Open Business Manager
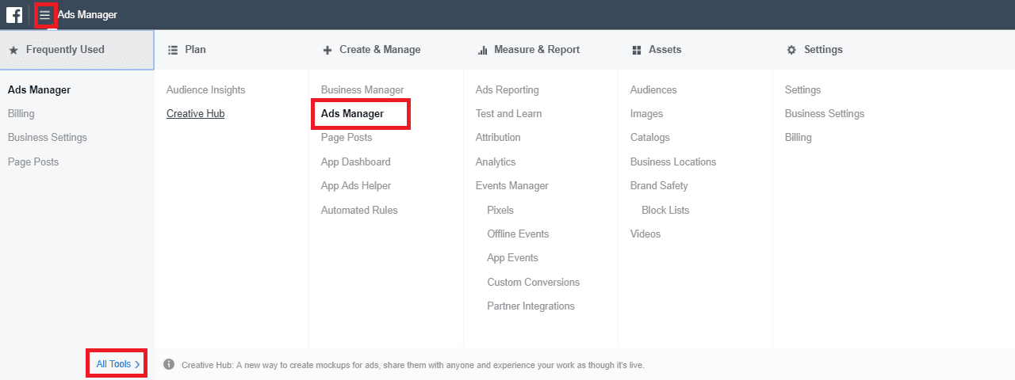 (362, 89)
